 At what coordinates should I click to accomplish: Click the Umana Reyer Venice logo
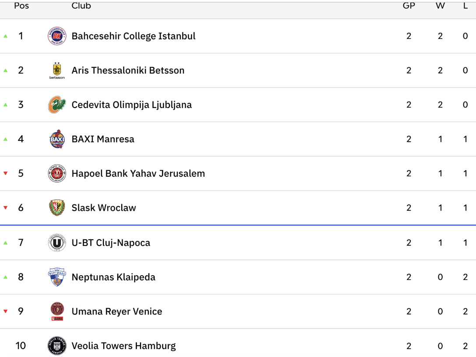(57, 311)
